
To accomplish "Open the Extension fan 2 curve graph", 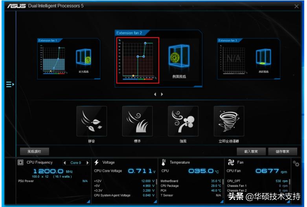I will pos(138,60).
